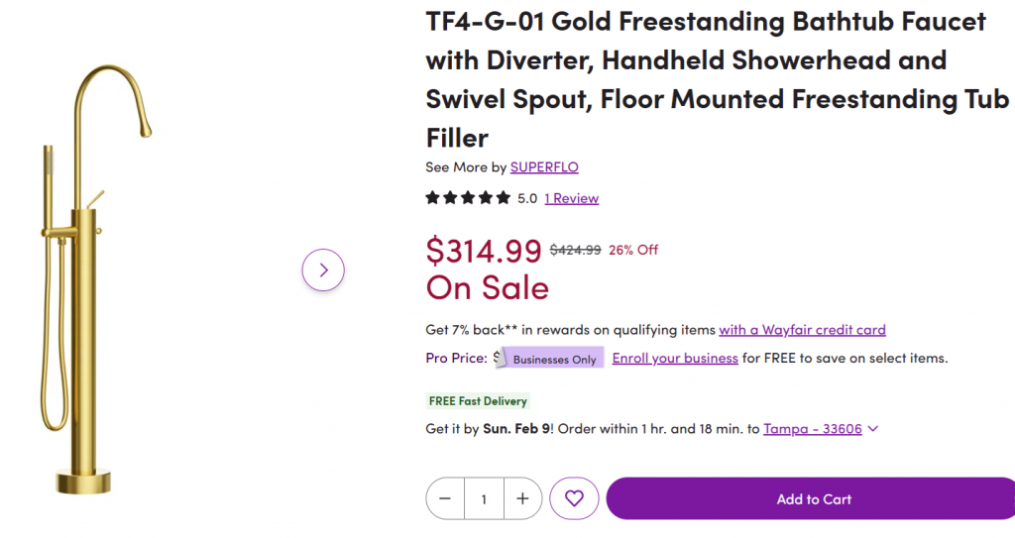Click the FREE Fast Delivery badge

tap(478, 401)
